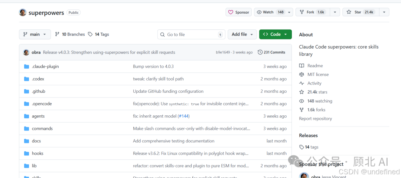Click the commands folder icon
The height and width of the screenshot is (178, 401).
click(x=27, y=128)
